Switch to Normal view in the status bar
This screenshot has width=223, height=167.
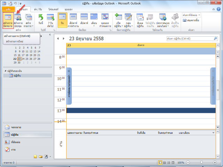coord(160,162)
